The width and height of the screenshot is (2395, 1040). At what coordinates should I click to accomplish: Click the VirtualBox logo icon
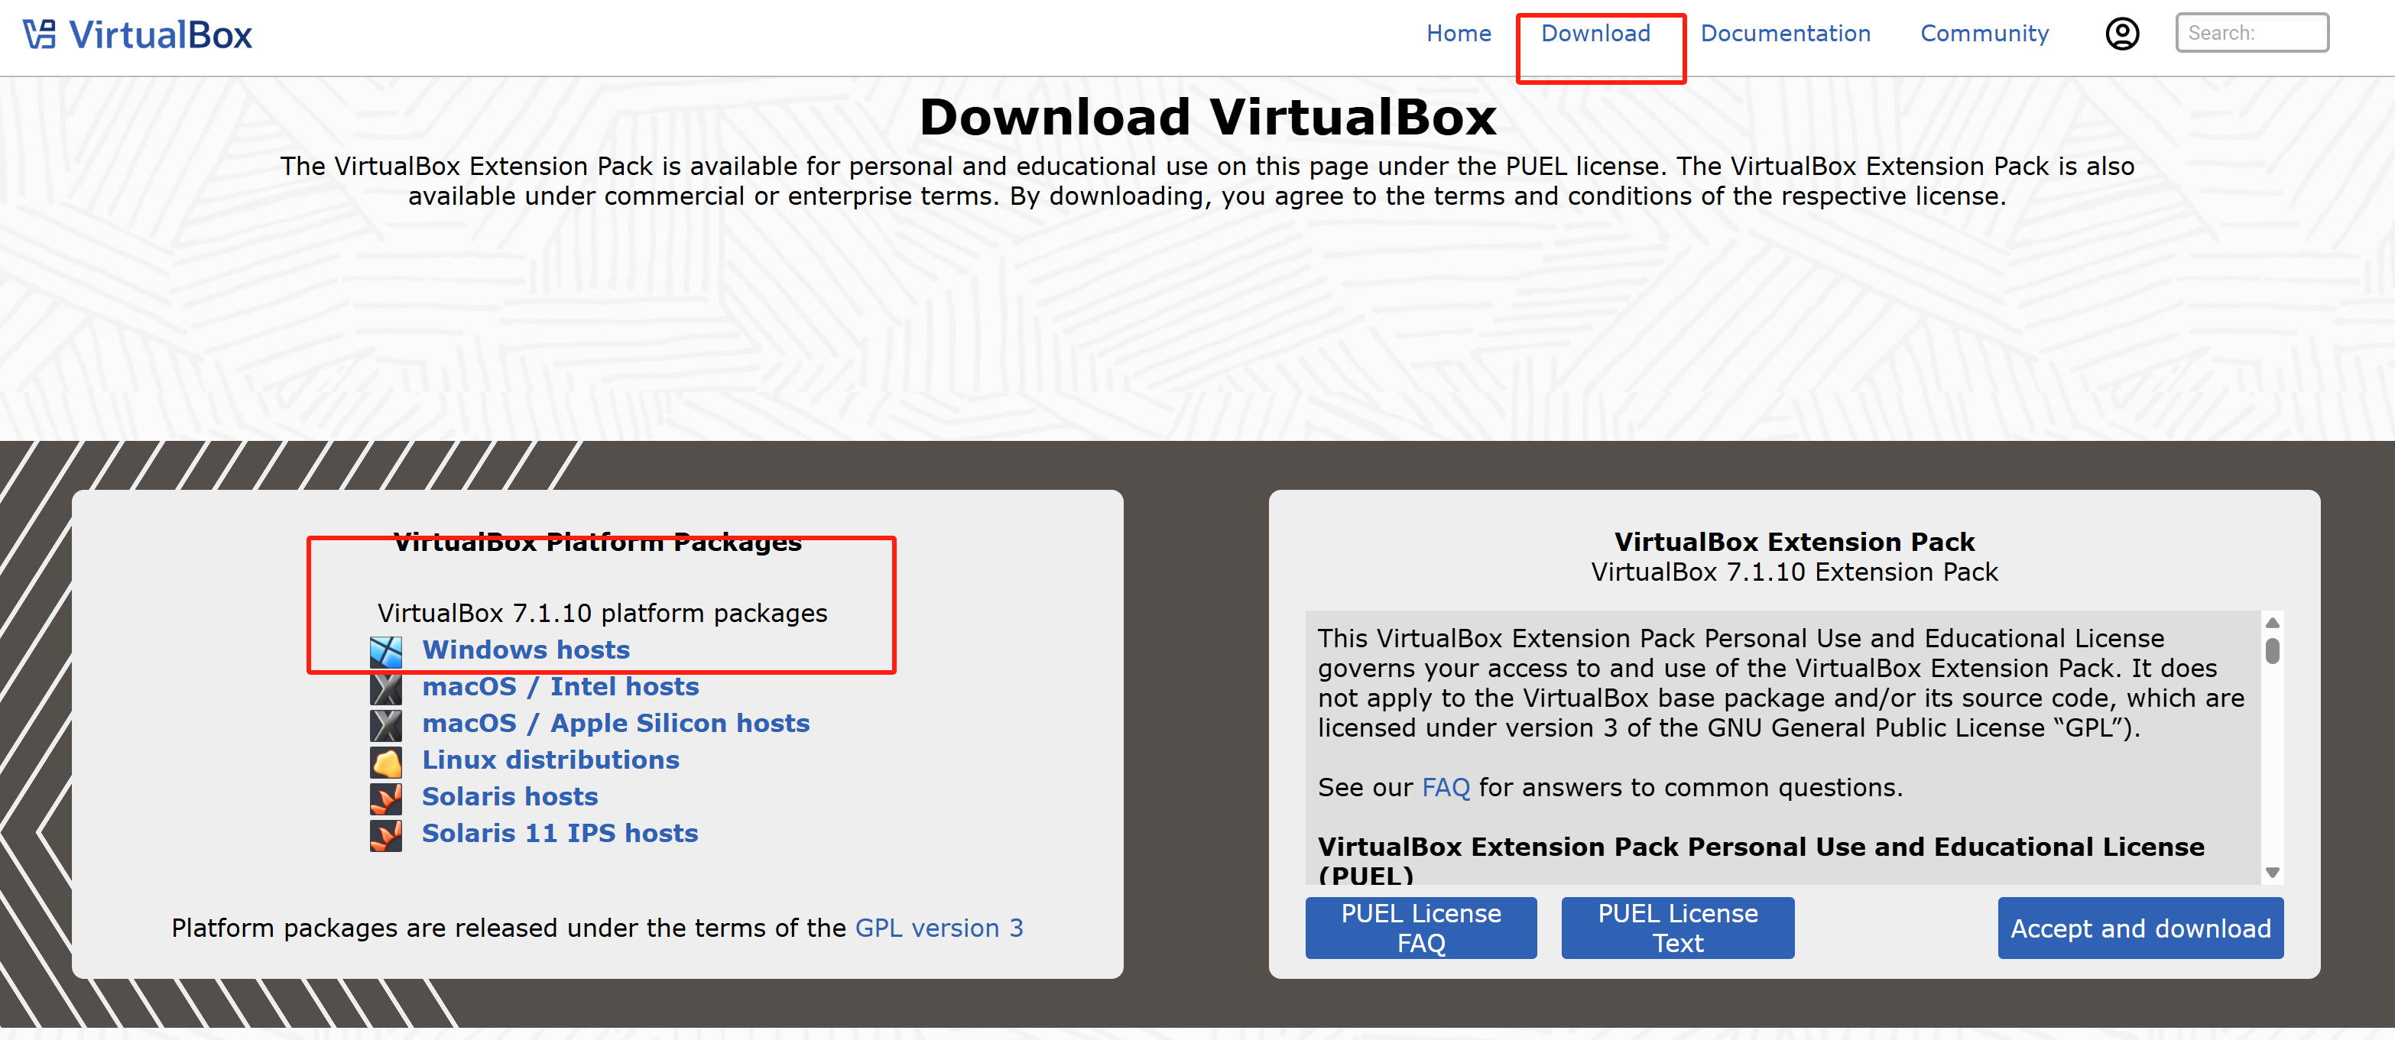tap(40, 34)
